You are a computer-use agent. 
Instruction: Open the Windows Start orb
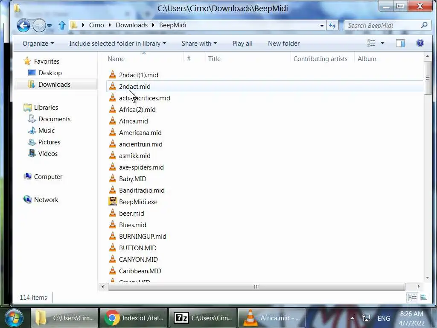(x=14, y=318)
